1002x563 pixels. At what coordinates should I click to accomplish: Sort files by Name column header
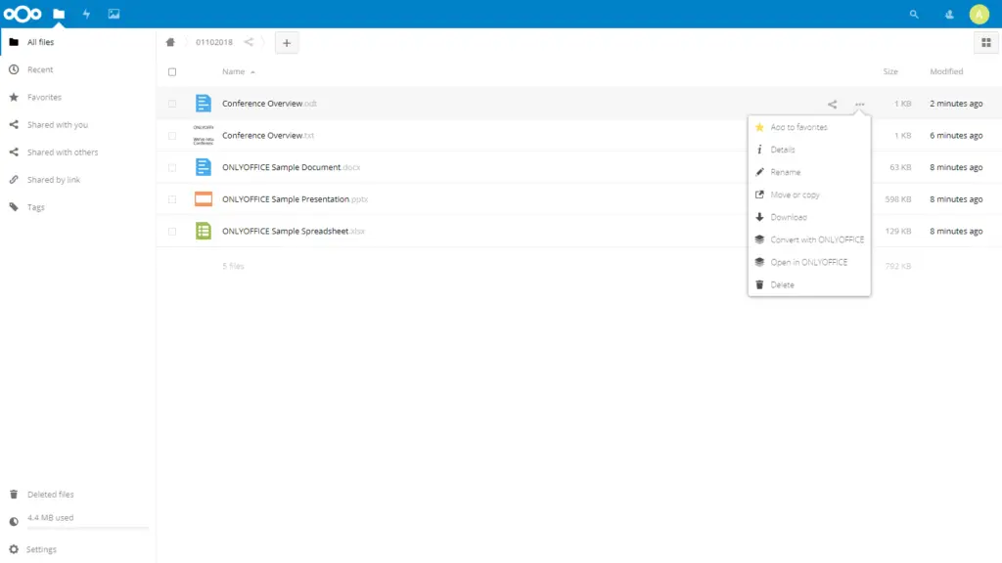click(233, 71)
